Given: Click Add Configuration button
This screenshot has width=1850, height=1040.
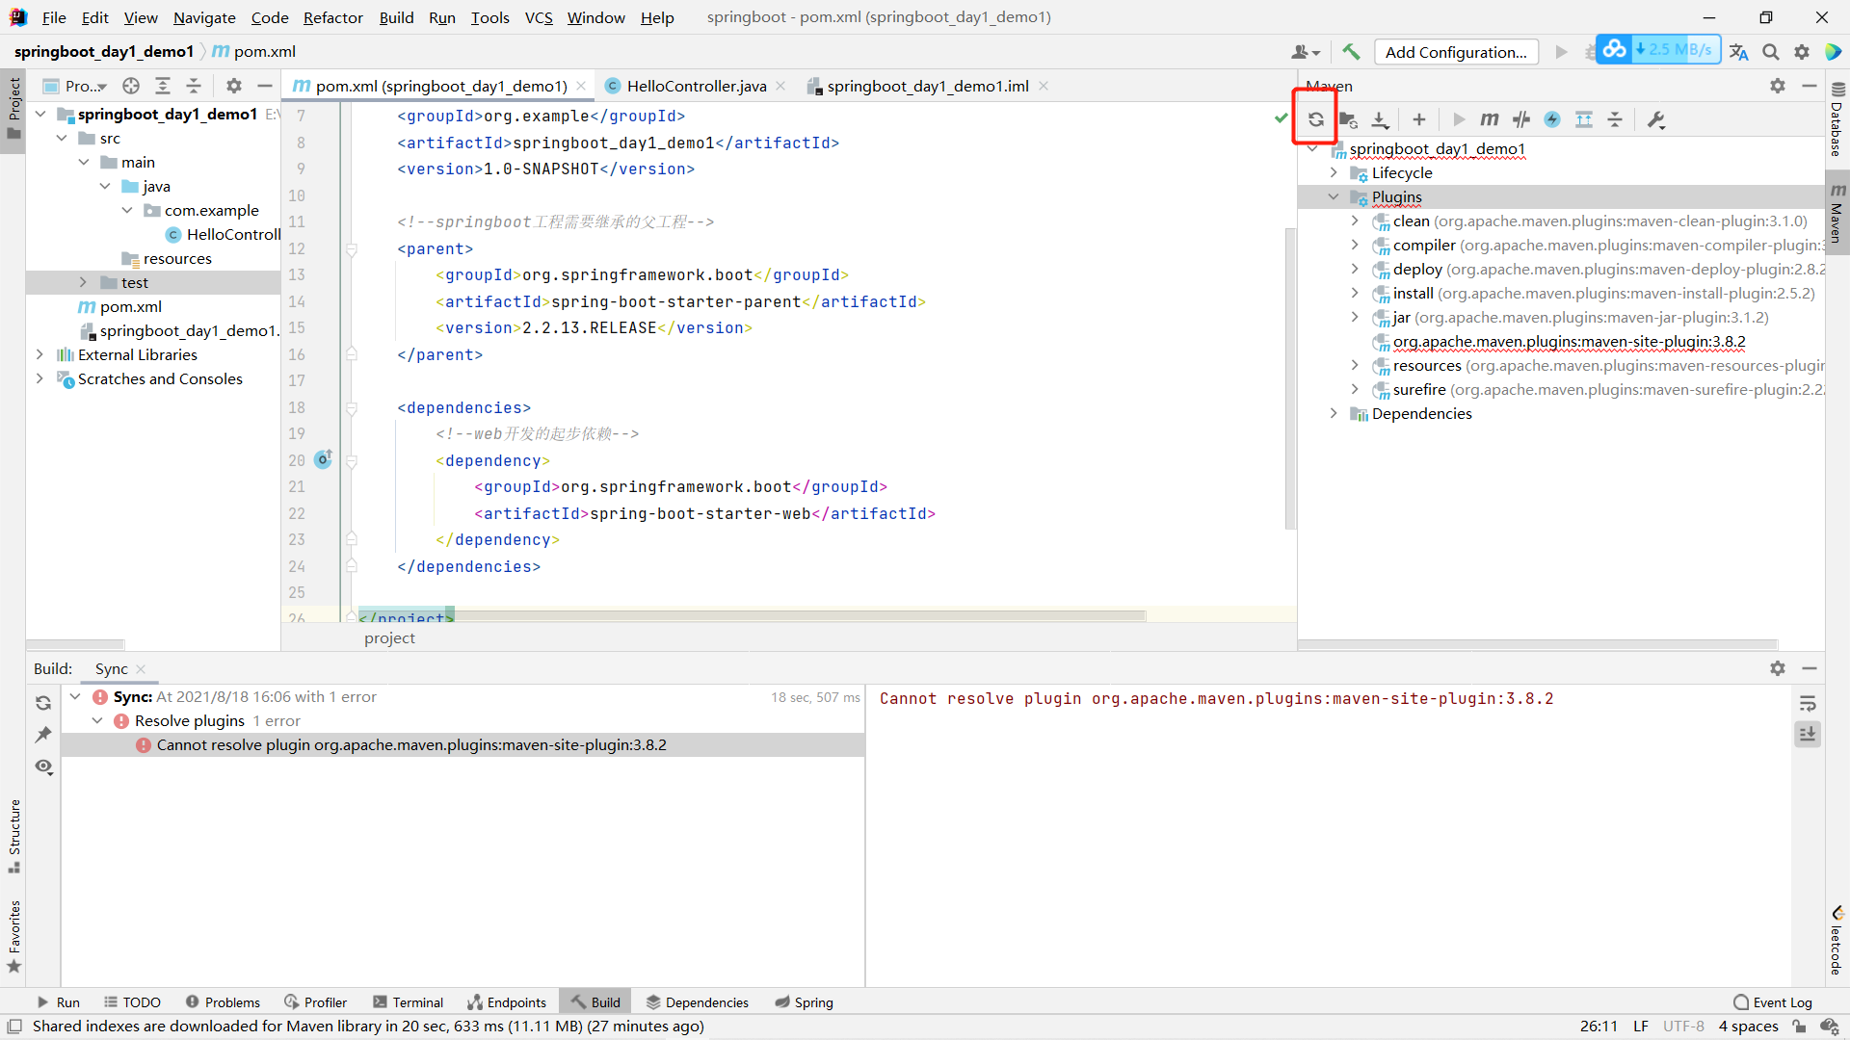Looking at the screenshot, I should pos(1456,52).
